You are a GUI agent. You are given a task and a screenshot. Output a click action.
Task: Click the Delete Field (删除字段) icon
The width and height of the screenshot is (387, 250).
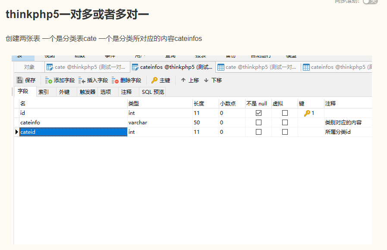115,80
